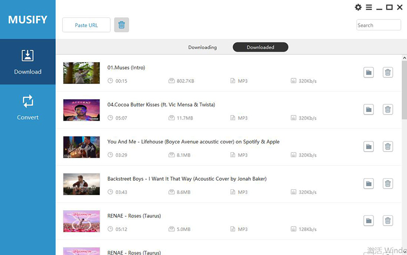Open folder for You And Me - Lifehouse
Screen dimensions: 407x255
[368, 147]
